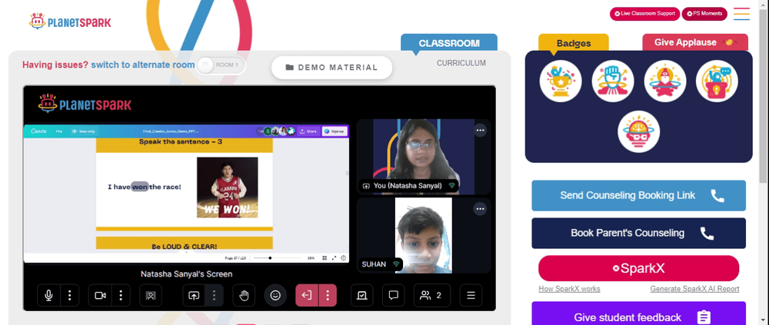Toggle the alternate ROOM 1 switch
The image size is (769, 325).
click(x=220, y=65)
